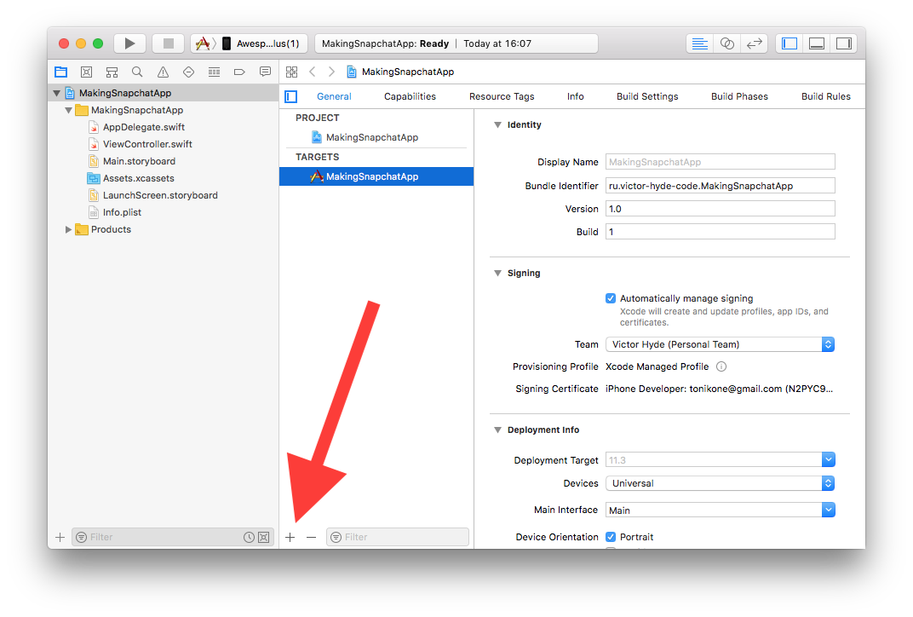This screenshot has width=913, height=617.
Task: Select ViewController.swift file
Action: point(147,144)
